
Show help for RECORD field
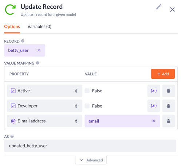click(23, 41)
